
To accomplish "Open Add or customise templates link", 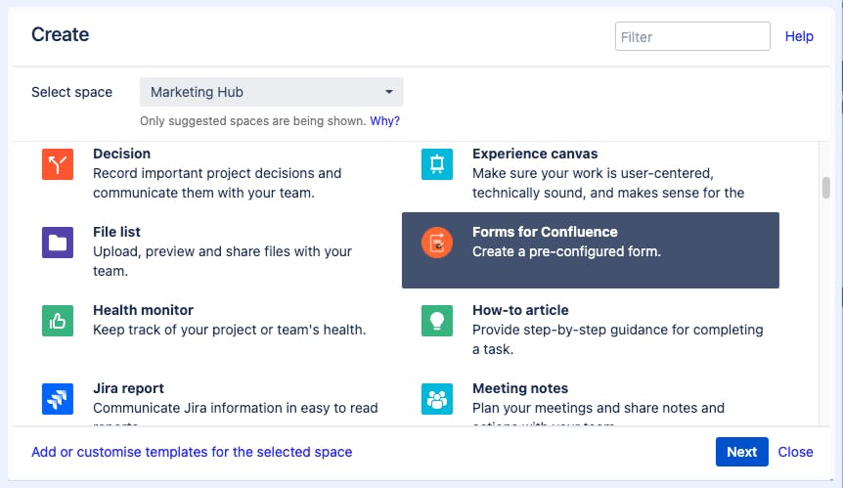I will [x=192, y=452].
